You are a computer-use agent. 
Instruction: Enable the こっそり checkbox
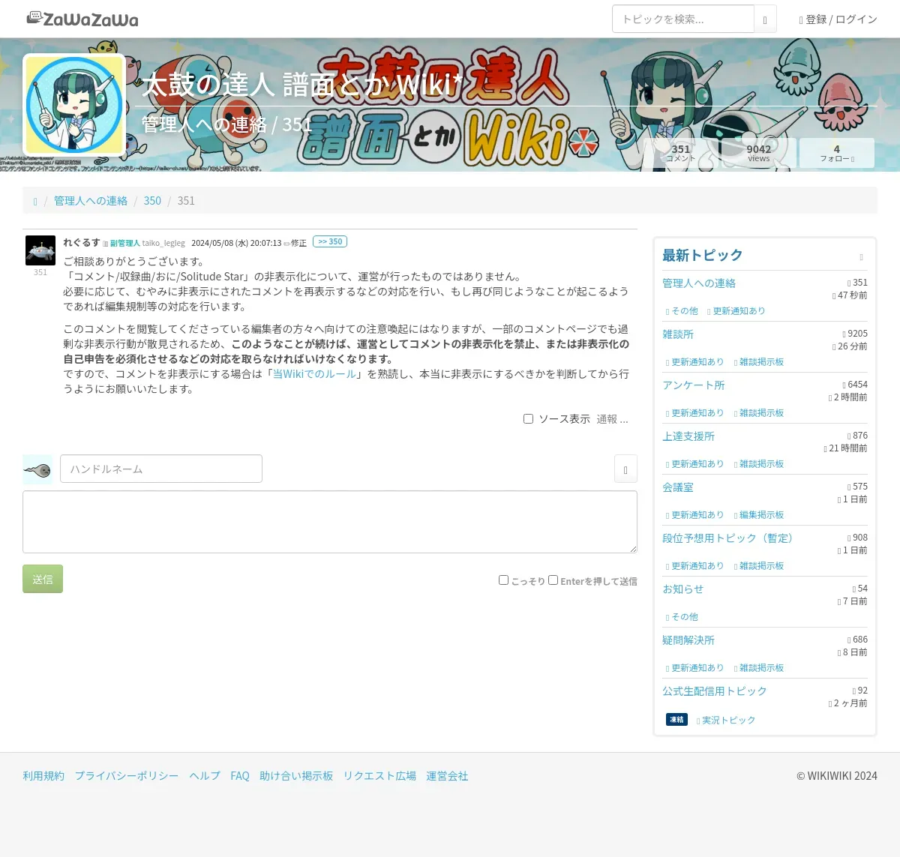click(x=504, y=580)
